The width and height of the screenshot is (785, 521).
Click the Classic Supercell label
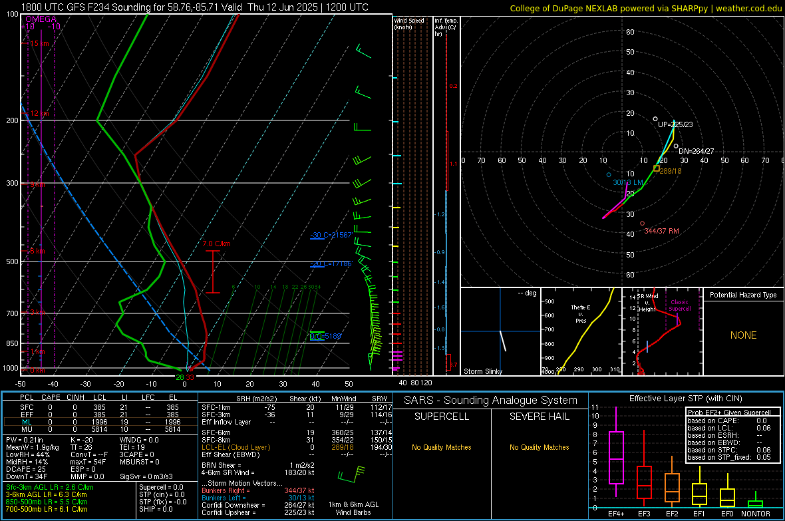(680, 305)
